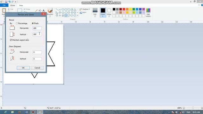203x114 pixels.
Task: Pick the yellow color swatch
Action: point(130,9)
